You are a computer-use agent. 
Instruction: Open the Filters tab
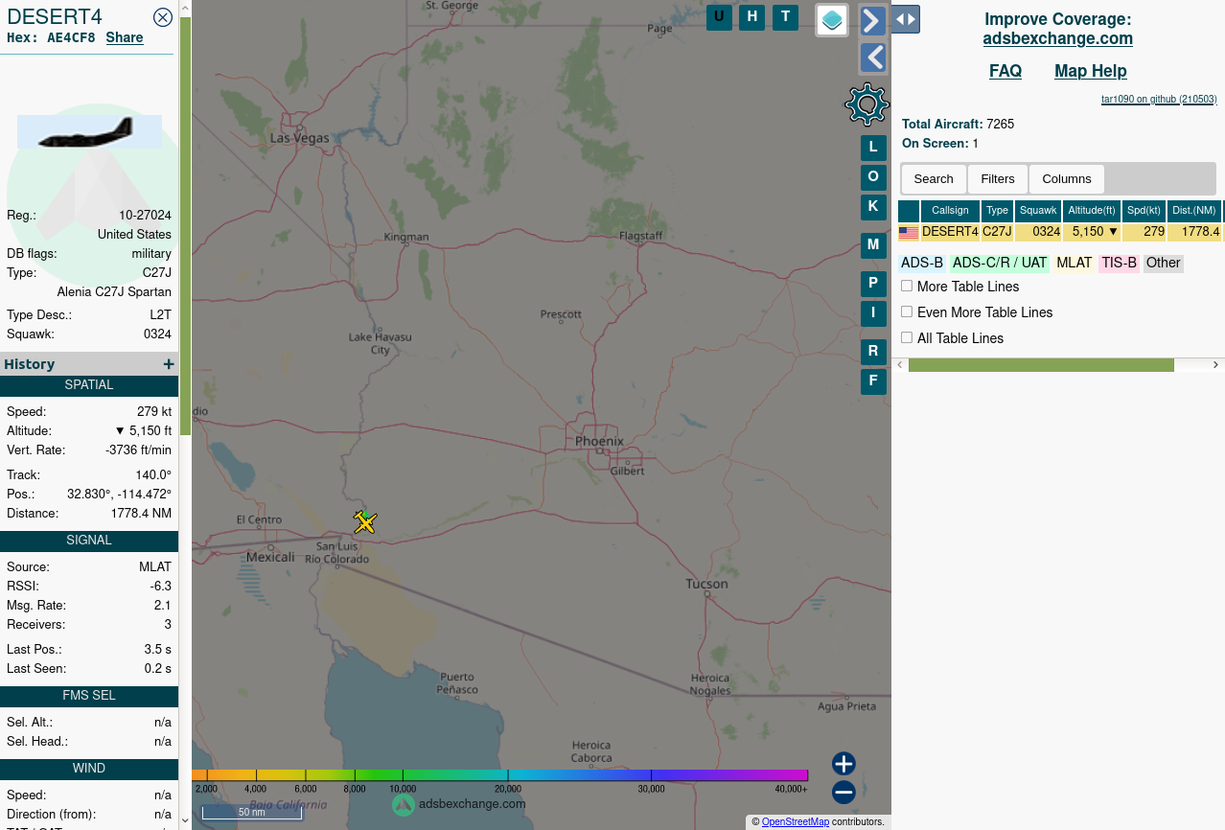point(998,179)
